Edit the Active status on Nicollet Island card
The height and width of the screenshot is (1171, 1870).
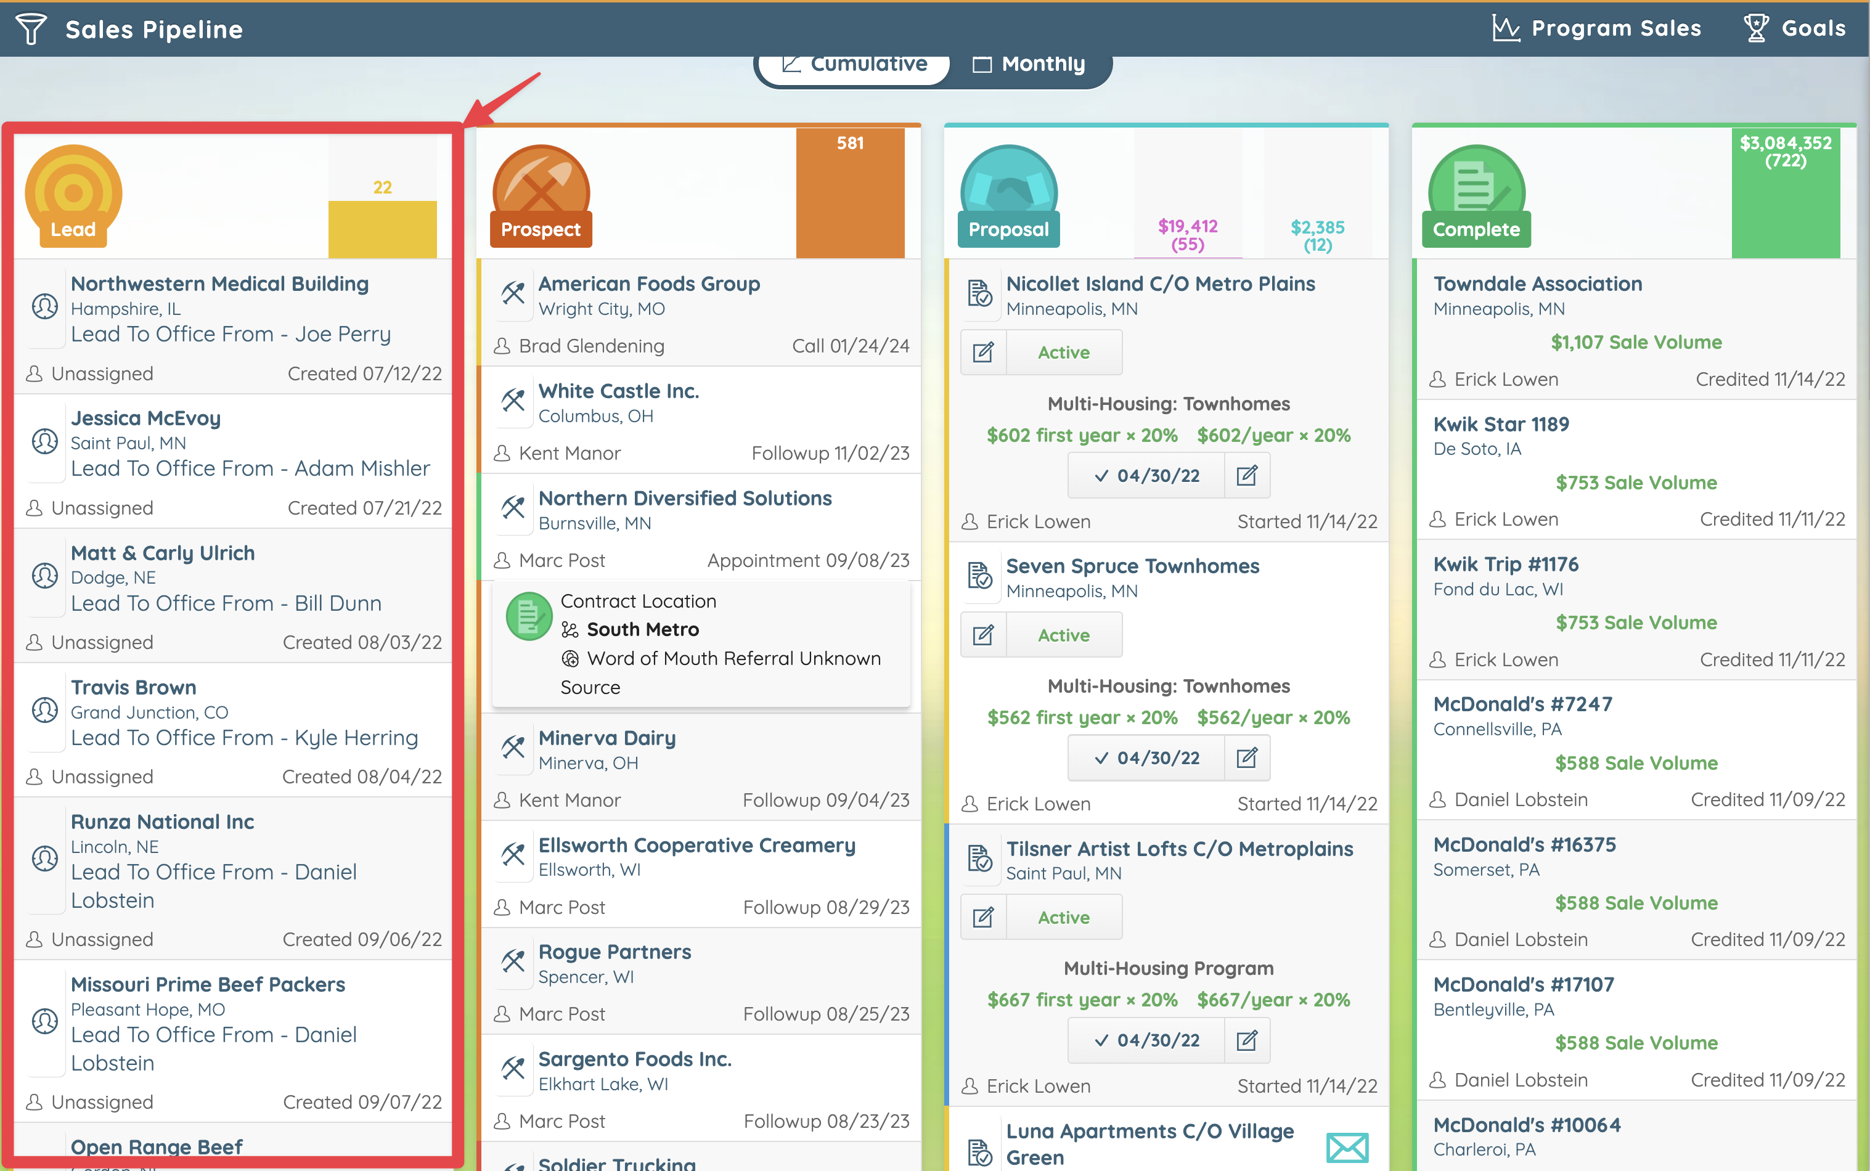coord(984,353)
